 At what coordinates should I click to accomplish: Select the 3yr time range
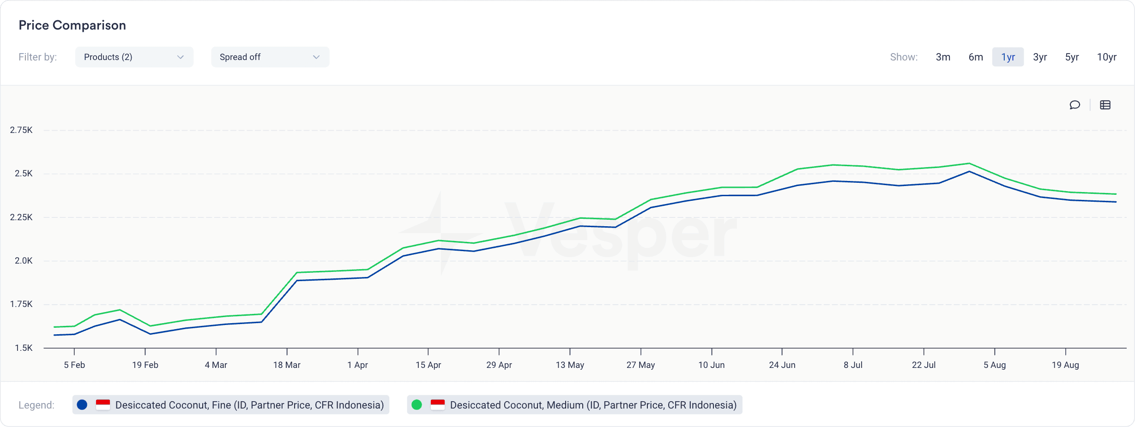pos(1040,57)
